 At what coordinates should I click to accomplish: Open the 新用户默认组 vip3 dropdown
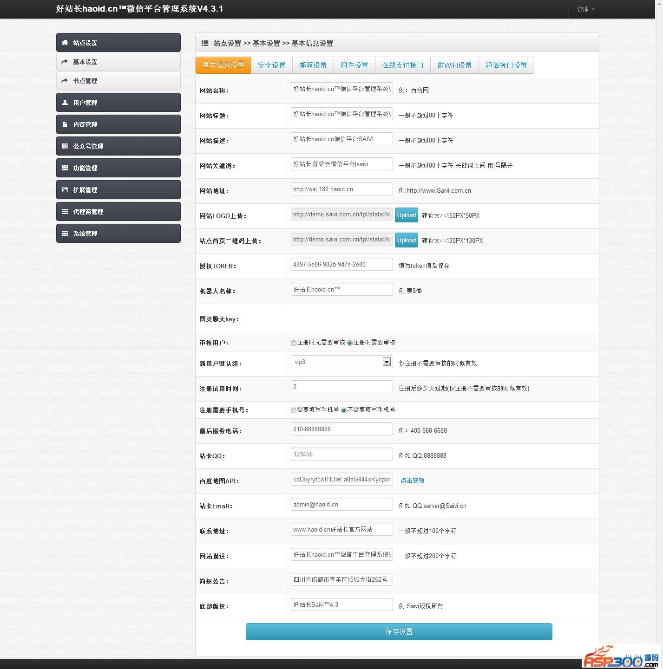342,362
